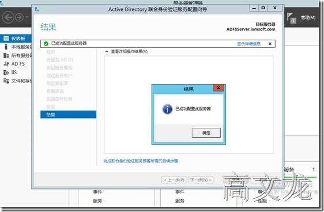Open the 显示详细信息 link in the notification bar
The image size is (324, 212).
(248, 44)
